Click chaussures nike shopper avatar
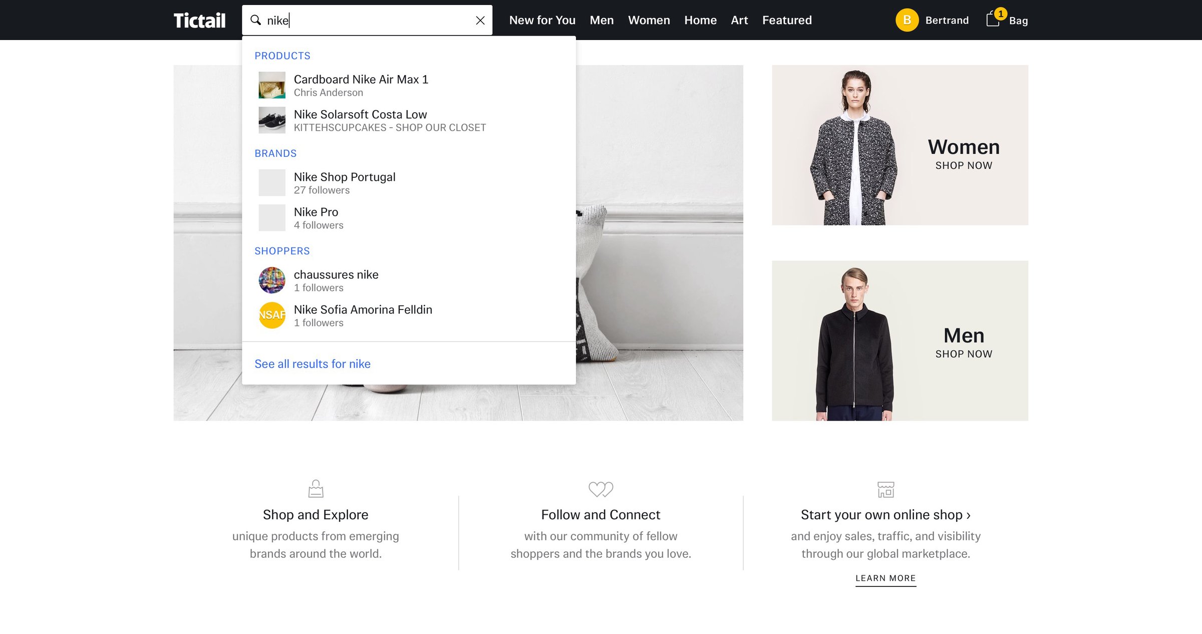The width and height of the screenshot is (1202, 634). click(x=272, y=280)
